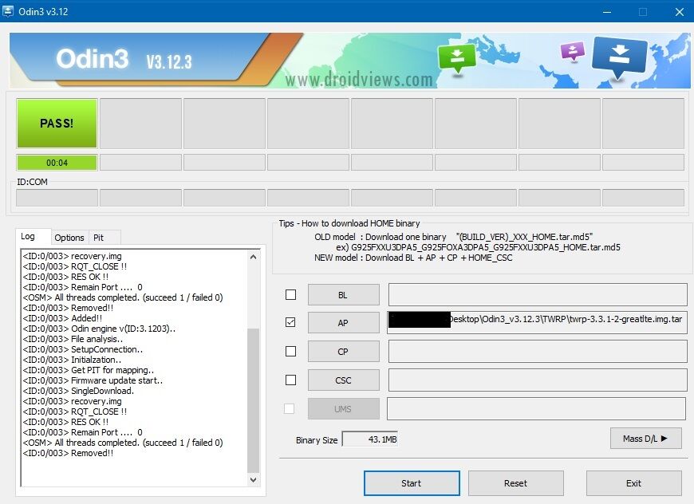The height and width of the screenshot is (504, 694).
Task: Open the Options tab
Action: pyautogui.click(x=69, y=238)
